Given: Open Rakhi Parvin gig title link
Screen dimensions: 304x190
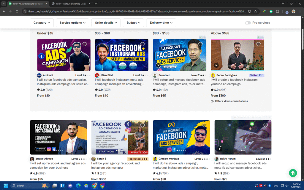Looking at the screenshot, I should [240, 165].
